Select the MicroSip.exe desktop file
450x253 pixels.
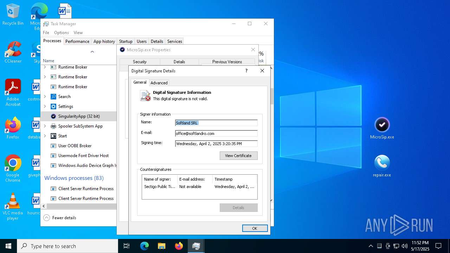coord(382,128)
